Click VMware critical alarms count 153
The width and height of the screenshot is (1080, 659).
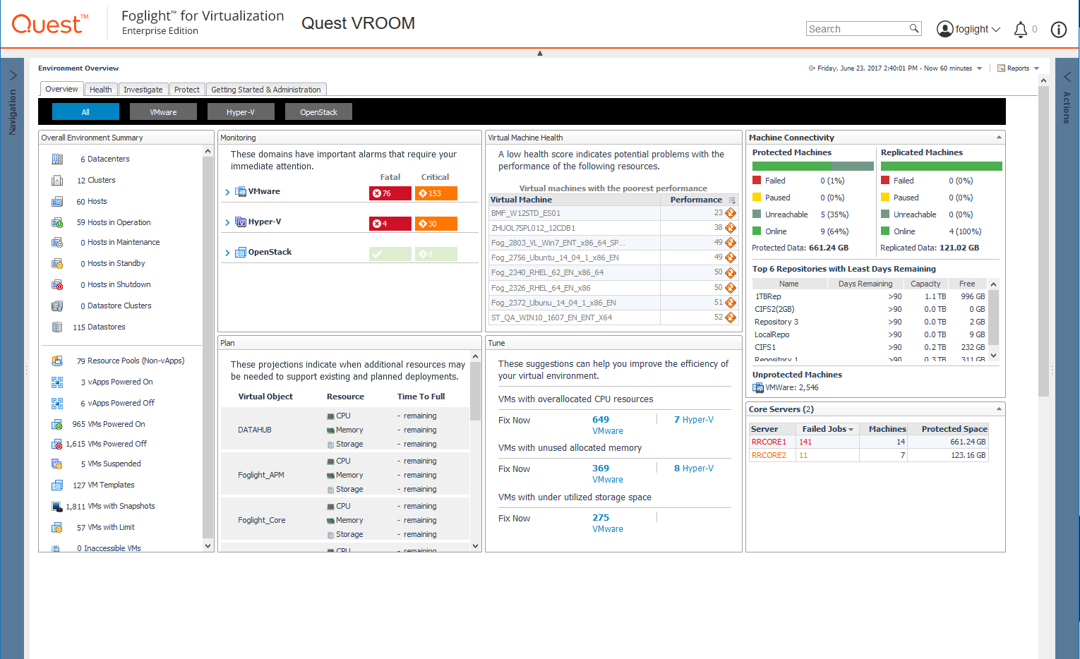click(436, 193)
